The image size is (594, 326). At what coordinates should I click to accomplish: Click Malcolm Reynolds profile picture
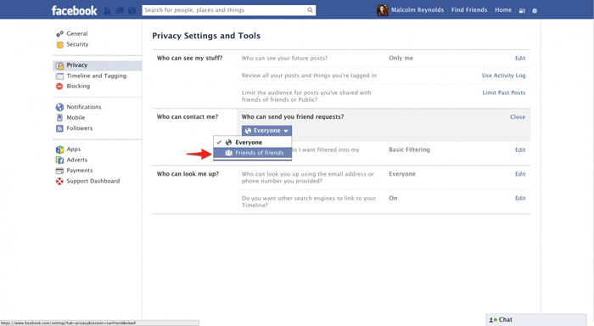point(382,10)
